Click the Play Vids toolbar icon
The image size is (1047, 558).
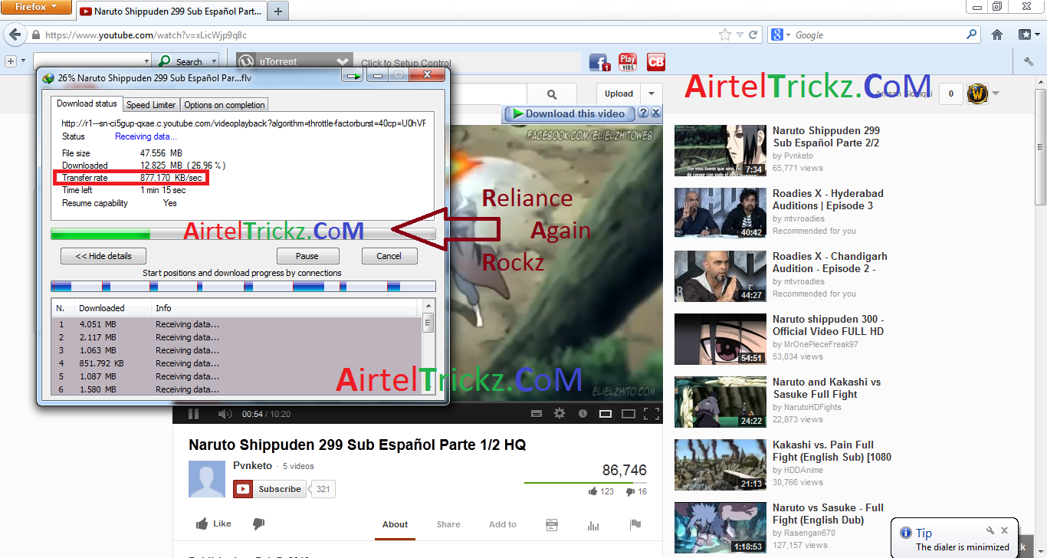pyautogui.click(x=628, y=62)
